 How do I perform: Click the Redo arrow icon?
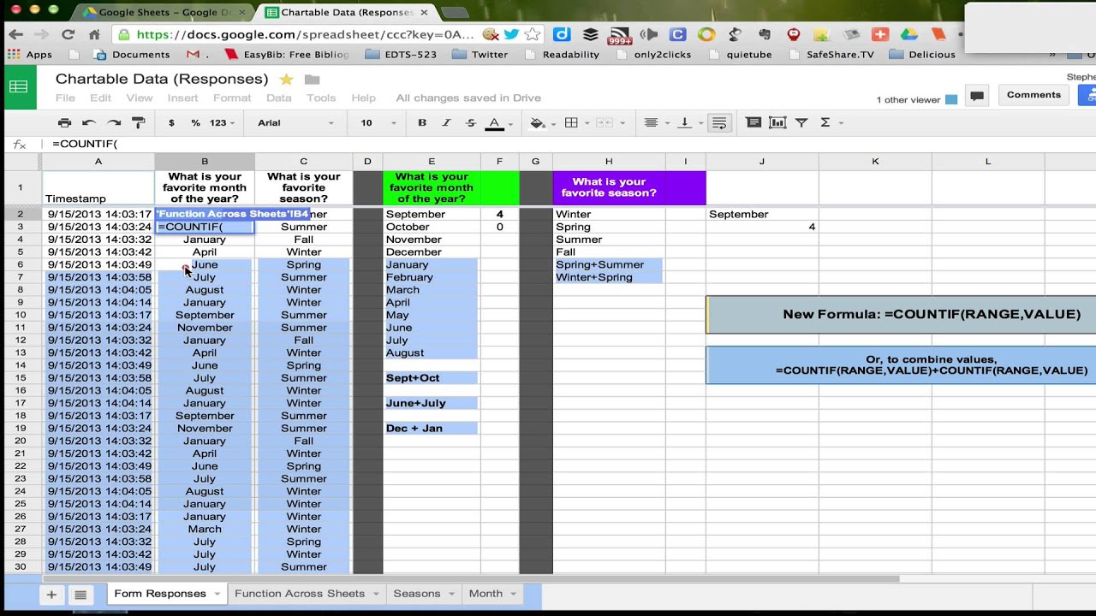click(114, 123)
